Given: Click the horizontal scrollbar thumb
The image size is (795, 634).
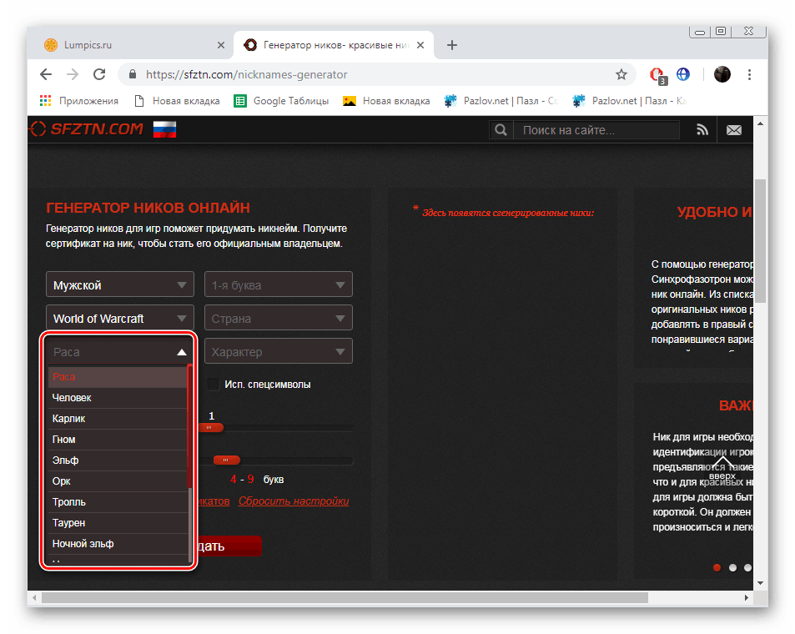Looking at the screenshot, I should [x=345, y=598].
